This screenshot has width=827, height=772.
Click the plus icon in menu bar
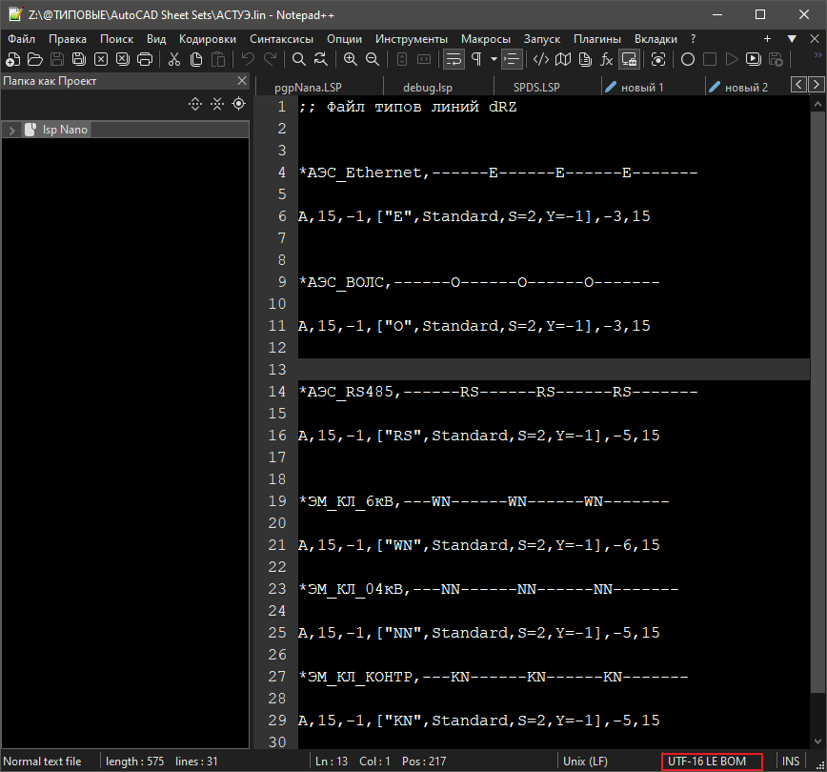tap(767, 38)
